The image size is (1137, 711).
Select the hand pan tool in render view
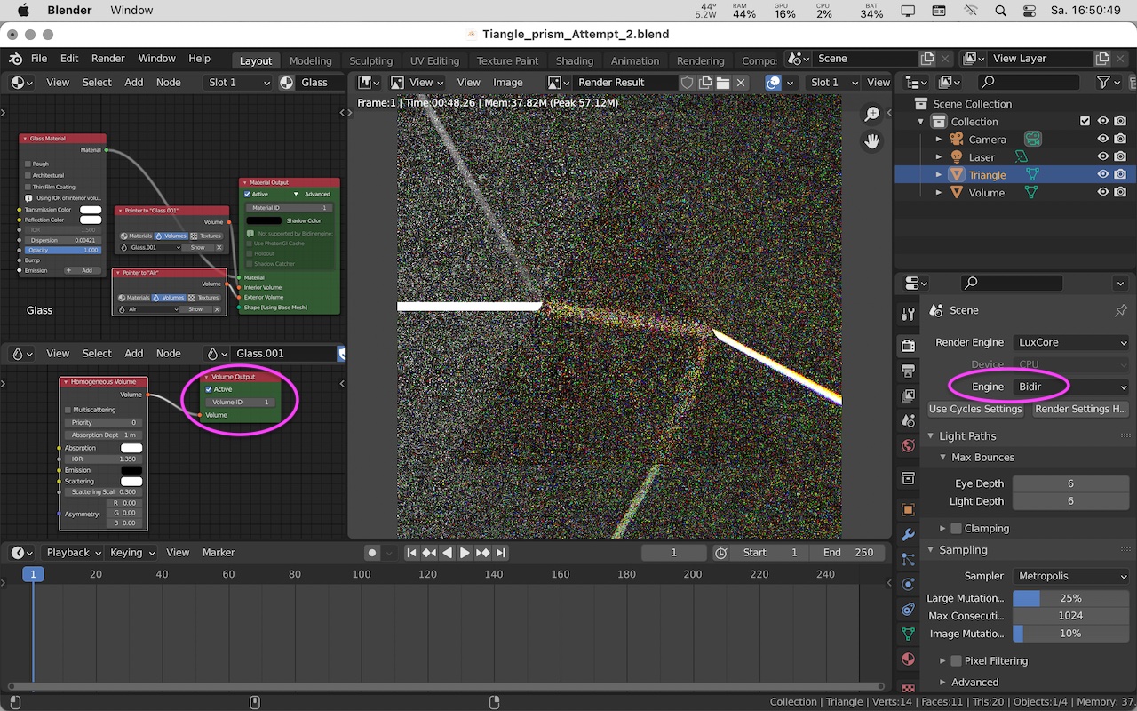[872, 141]
